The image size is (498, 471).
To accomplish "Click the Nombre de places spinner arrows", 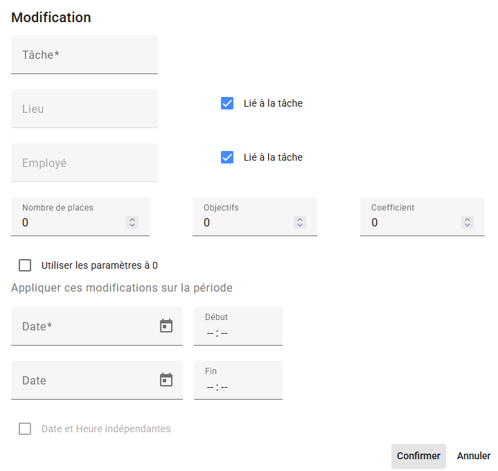I will tap(132, 222).
